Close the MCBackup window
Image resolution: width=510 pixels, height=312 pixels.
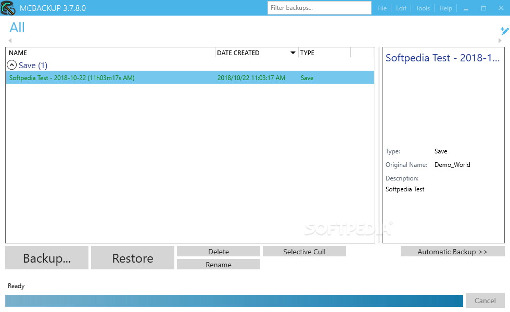pos(501,8)
